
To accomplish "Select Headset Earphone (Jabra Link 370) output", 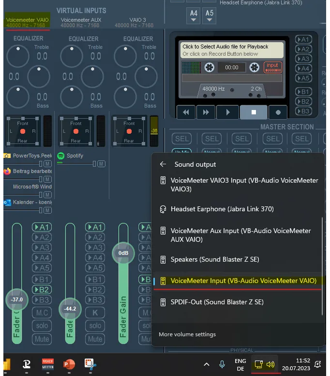I will tap(222, 209).
